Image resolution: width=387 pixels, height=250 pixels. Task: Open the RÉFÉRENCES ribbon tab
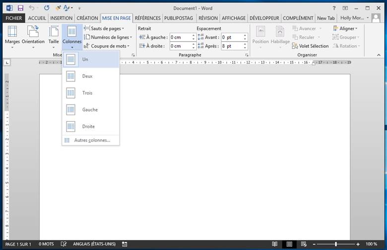pos(148,18)
